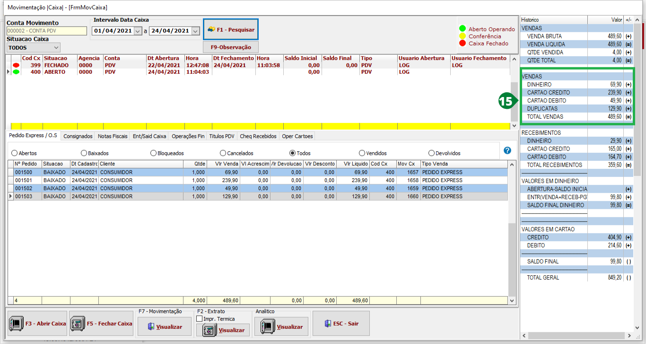
Task: Click Visualizar under Analitico
Action: (281, 327)
